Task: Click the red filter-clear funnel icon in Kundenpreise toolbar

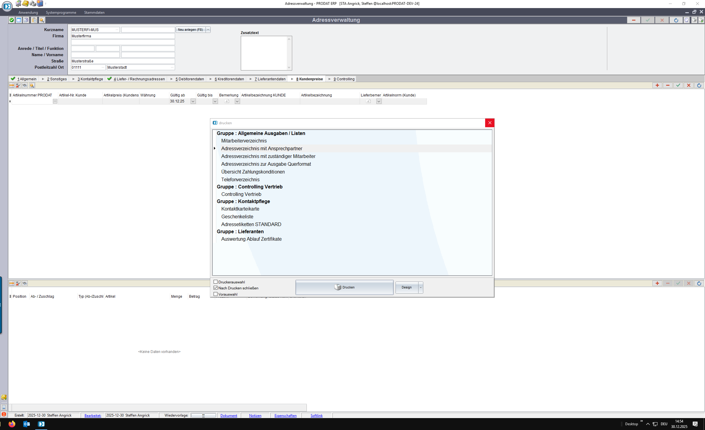Action: pyautogui.click(x=18, y=85)
